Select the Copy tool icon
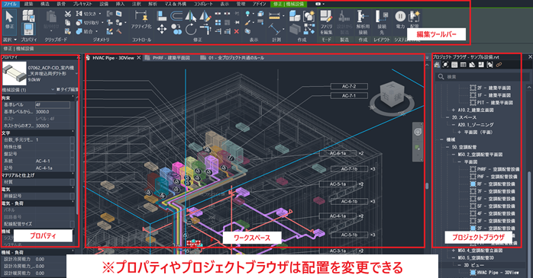Screen dimensions: 533x278 (x=176, y=30)
